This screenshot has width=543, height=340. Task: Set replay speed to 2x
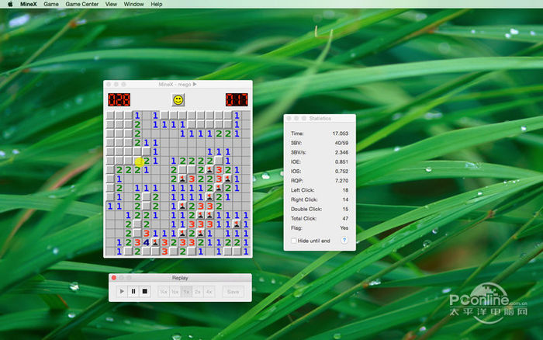click(198, 292)
